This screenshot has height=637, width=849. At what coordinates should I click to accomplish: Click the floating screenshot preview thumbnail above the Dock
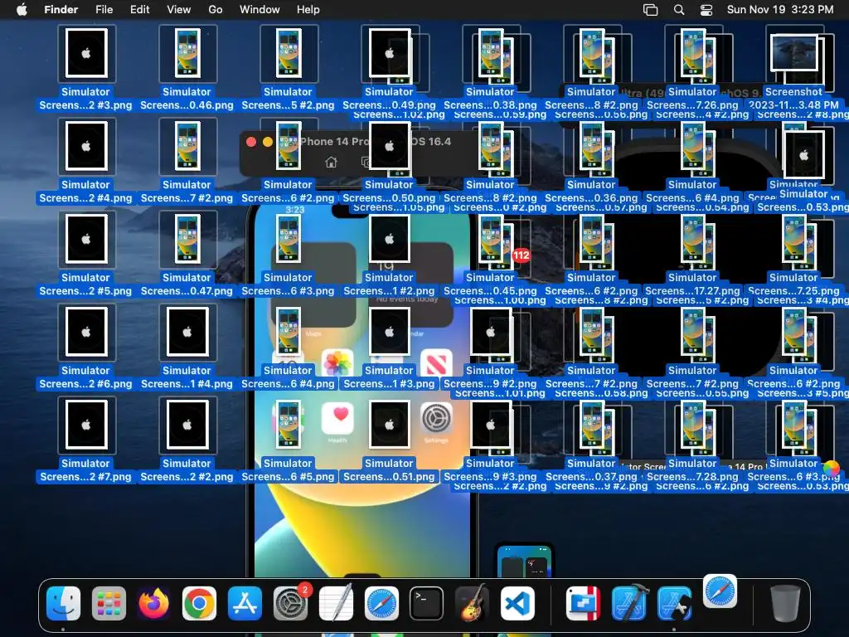click(525, 561)
